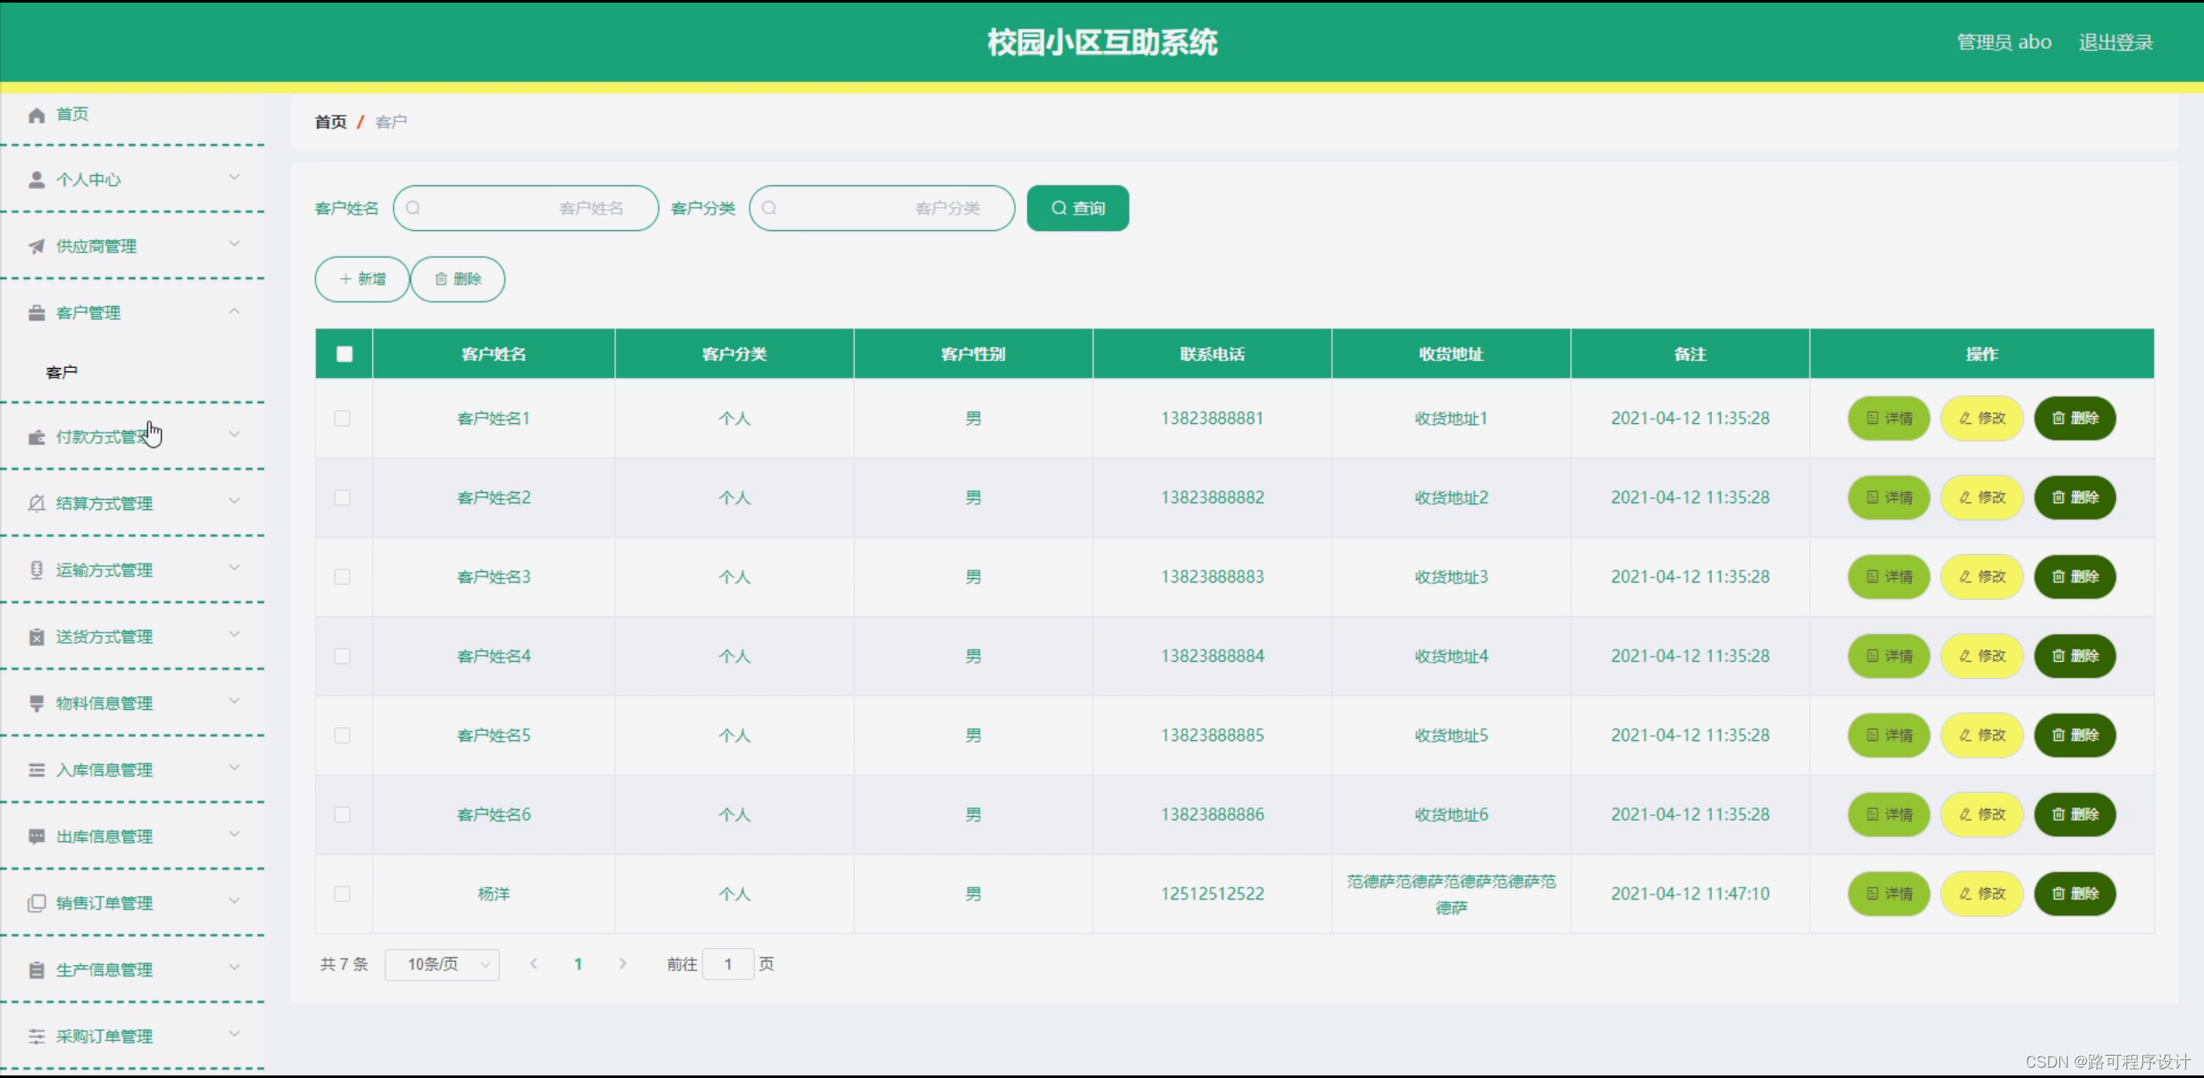
Task: Click the magnifier icon inside 客户姓名 search box
Action: [414, 208]
